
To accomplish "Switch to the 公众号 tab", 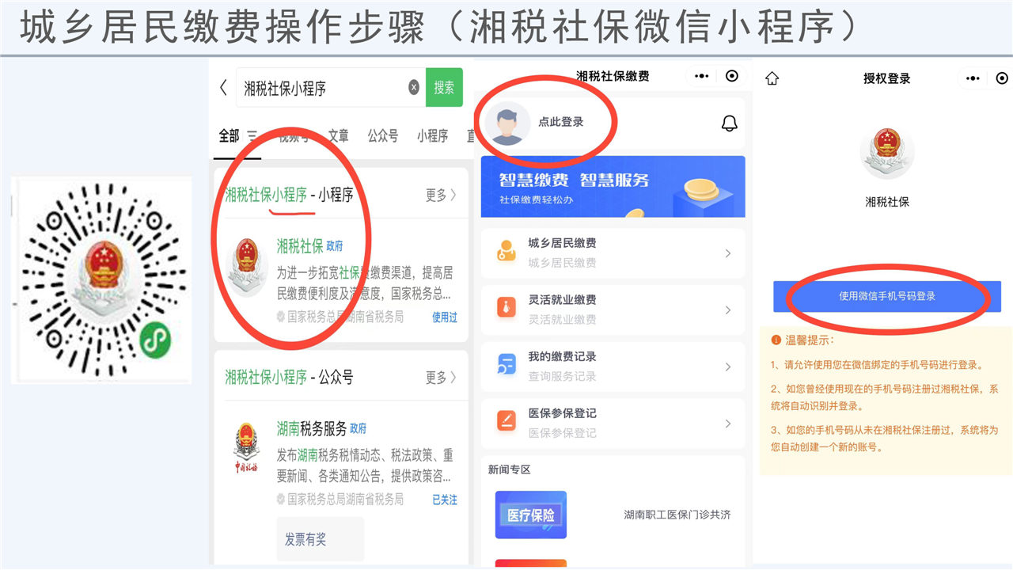I will tap(382, 136).
